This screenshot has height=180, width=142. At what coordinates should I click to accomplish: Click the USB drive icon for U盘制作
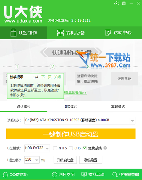[14, 33]
